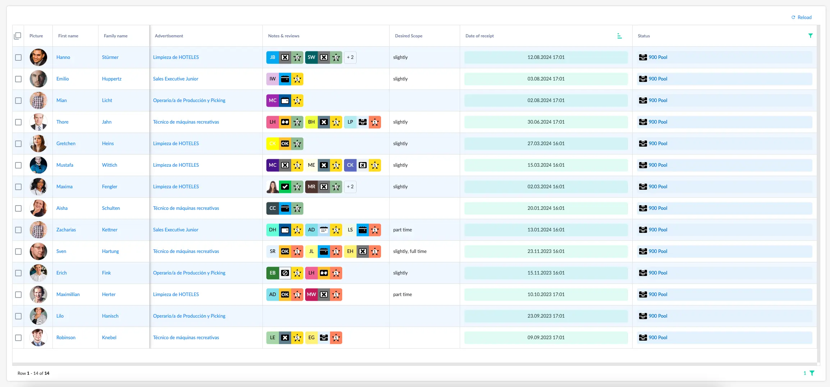Tick the checkbox for Emilio Huppertz
Screen dimensions: 830x387
pyautogui.click(x=18, y=79)
